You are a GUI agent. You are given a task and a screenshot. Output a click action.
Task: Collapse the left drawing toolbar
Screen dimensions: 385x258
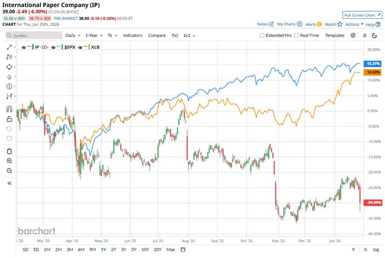point(9,183)
